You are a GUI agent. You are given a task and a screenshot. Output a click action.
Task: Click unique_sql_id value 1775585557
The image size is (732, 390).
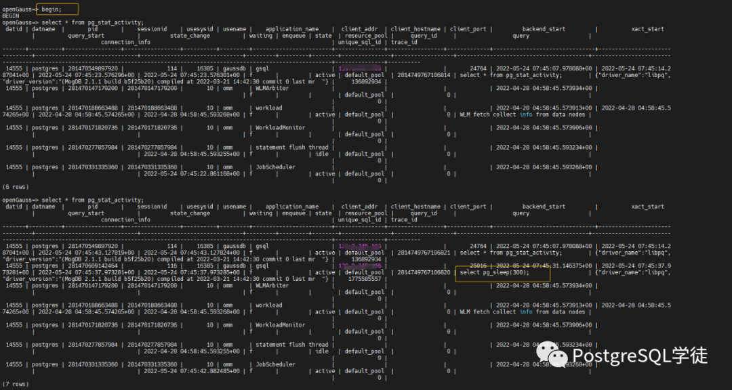pyautogui.click(x=365, y=279)
